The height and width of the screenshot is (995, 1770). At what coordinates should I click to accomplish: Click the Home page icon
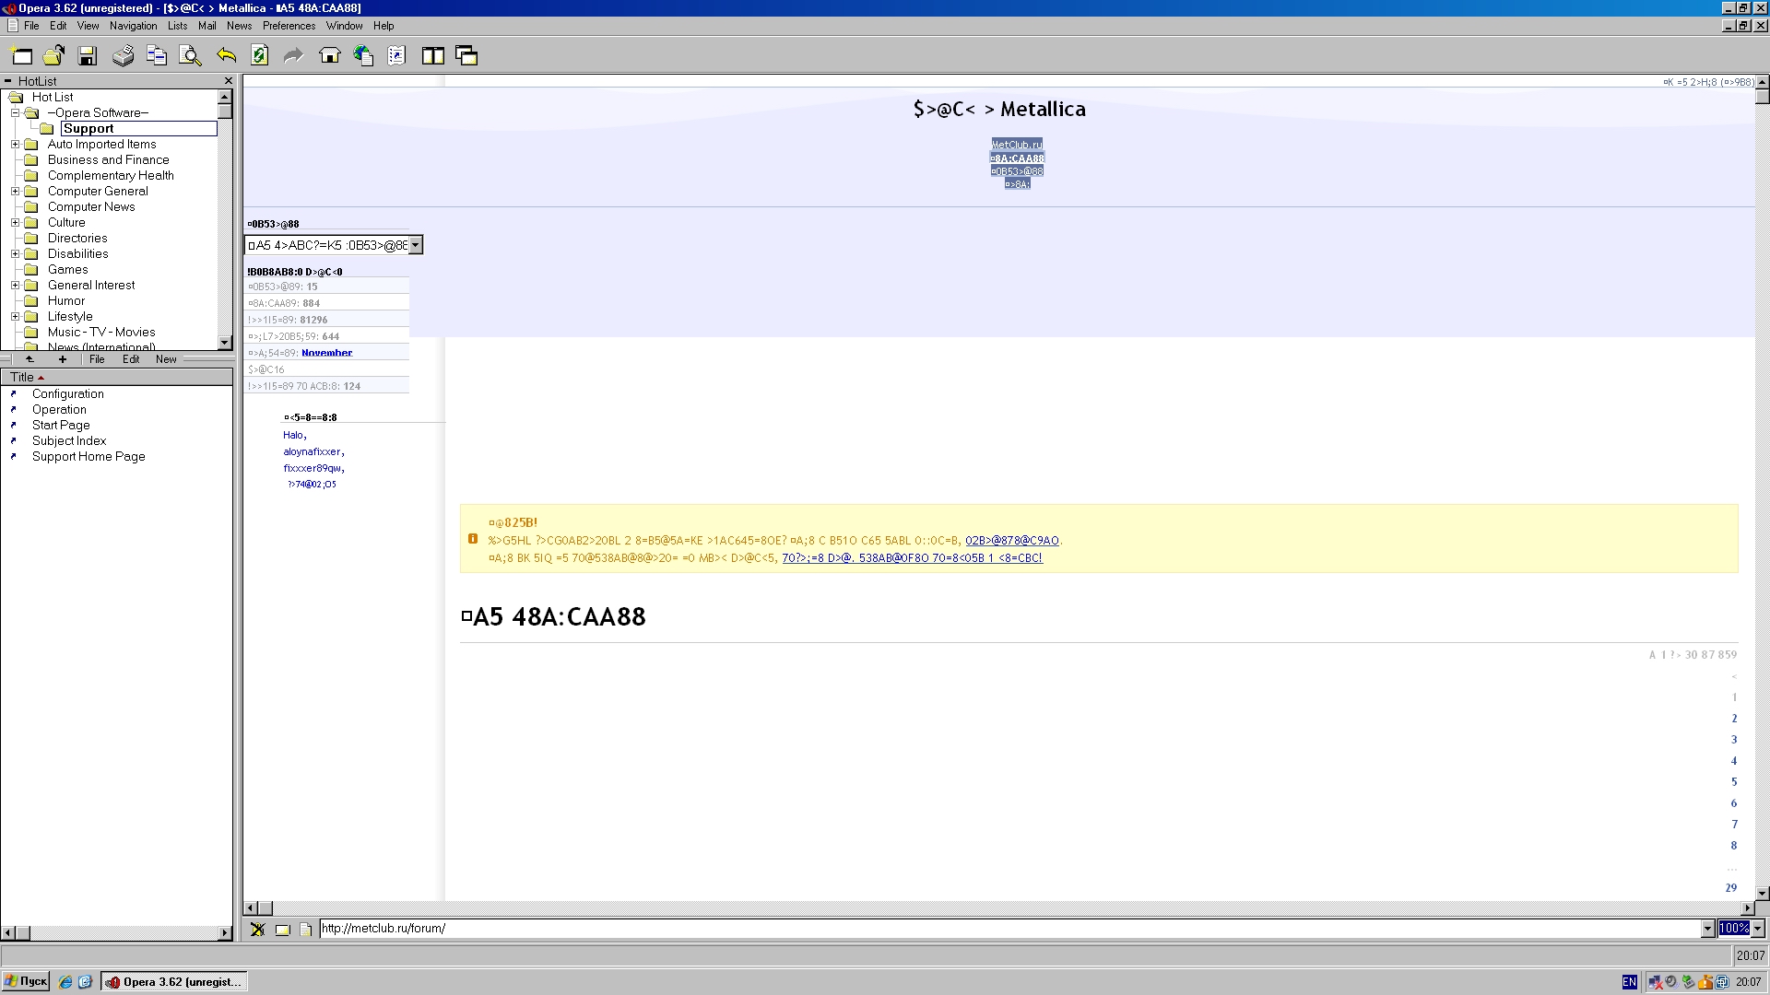[329, 56]
